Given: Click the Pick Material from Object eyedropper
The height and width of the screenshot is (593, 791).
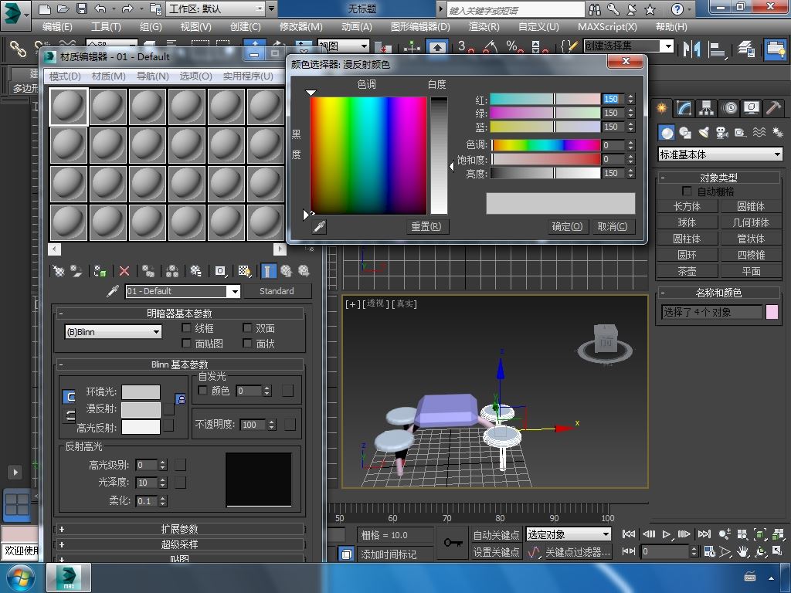Looking at the screenshot, I should tap(113, 291).
